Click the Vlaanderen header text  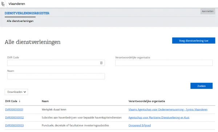coord(17,4)
